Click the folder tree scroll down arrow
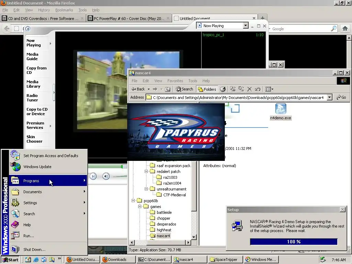The width and height of the screenshot is (352, 264). point(194,237)
